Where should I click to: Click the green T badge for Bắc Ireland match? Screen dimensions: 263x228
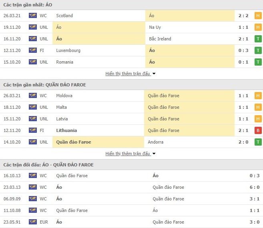[x=258, y=39]
